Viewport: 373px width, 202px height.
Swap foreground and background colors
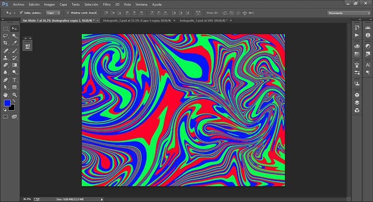tap(14, 101)
